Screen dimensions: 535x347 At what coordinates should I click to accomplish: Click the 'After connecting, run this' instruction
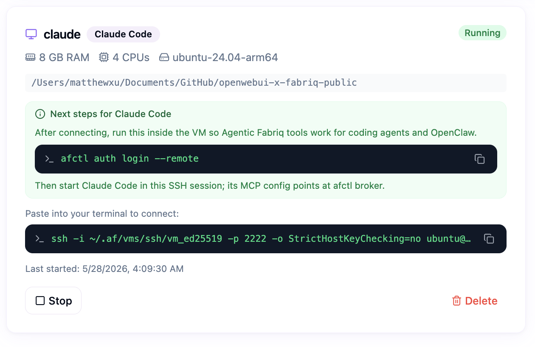click(256, 133)
